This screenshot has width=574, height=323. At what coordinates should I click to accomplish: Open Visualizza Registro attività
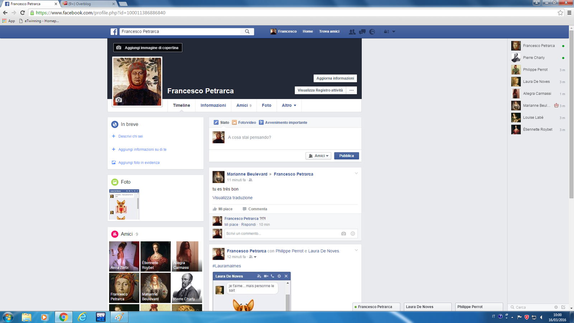320,90
